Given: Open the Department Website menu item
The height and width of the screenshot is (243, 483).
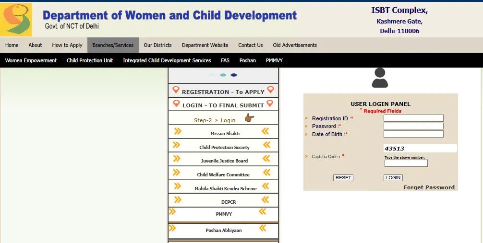Looking at the screenshot, I should click(x=205, y=45).
